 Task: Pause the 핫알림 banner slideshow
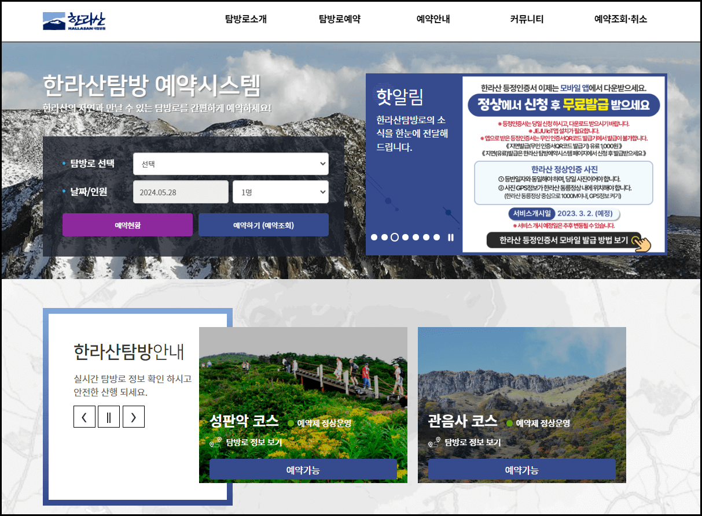click(451, 237)
